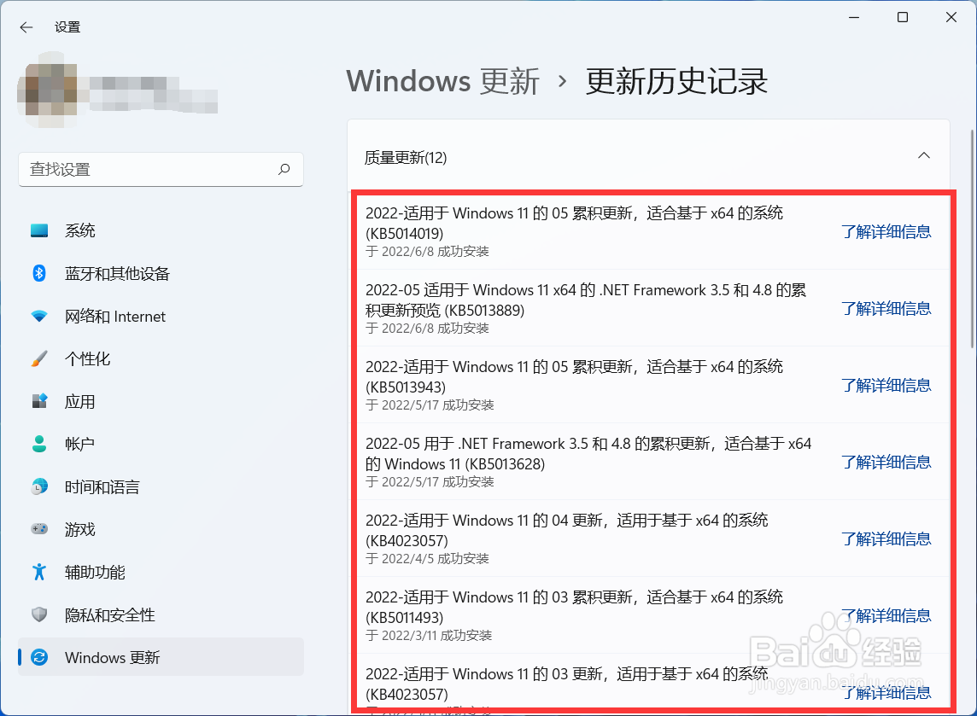Minimize the Settings window

pos(854,17)
